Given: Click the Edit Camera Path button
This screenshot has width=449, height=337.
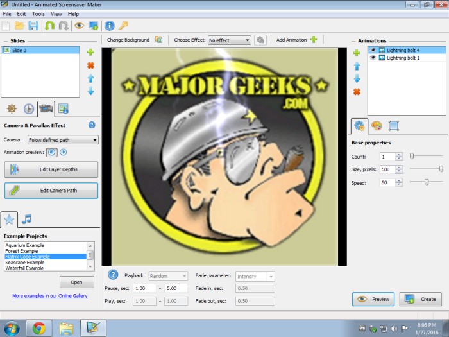Looking at the screenshot, I should coord(51,191).
